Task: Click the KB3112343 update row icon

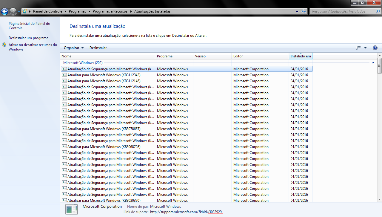Action: 64,75
